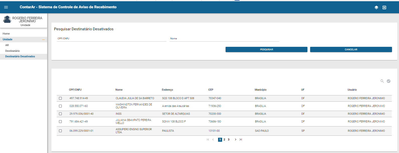Screen dimensions: 399x153
Task: Click the Endereço column header
Action: (x=167, y=90)
